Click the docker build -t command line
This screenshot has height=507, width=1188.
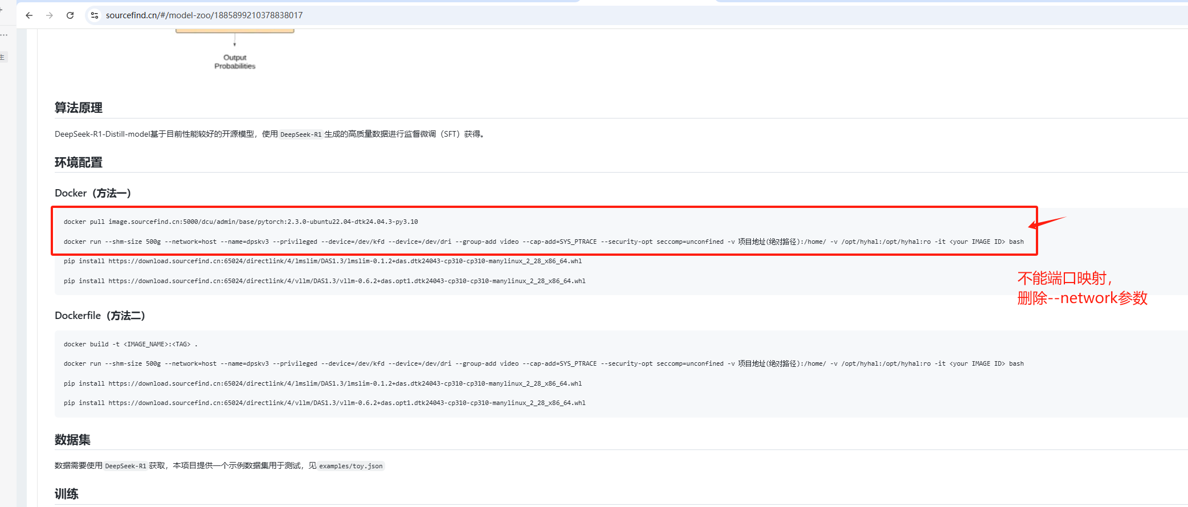[x=130, y=344]
